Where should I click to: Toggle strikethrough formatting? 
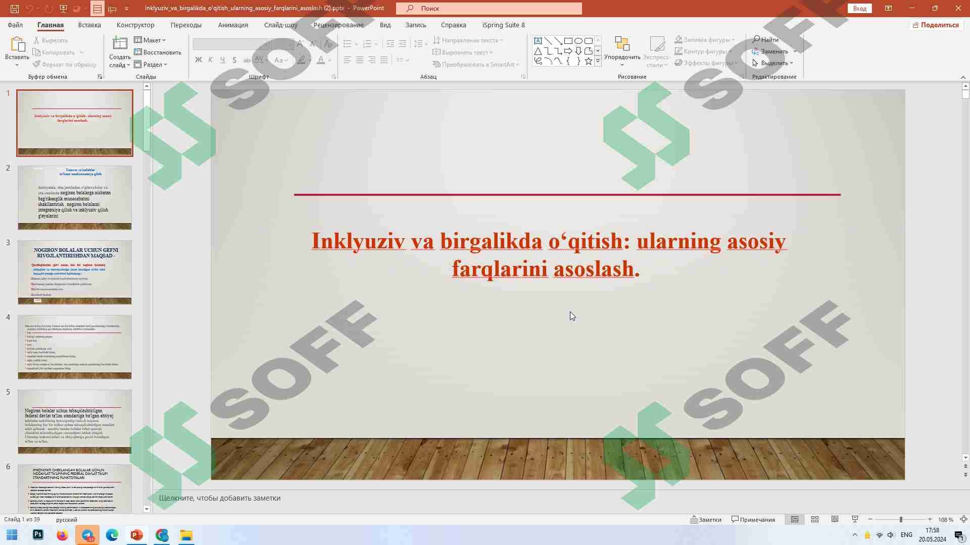(x=247, y=60)
